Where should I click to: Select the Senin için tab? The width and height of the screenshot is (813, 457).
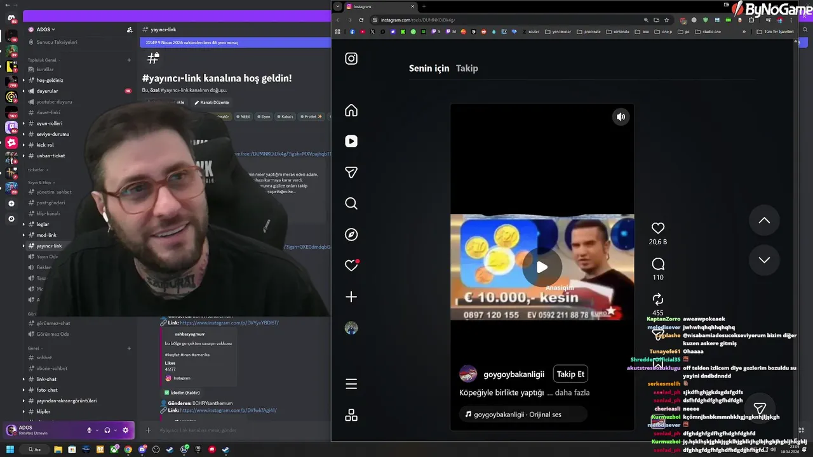pos(429,68)
